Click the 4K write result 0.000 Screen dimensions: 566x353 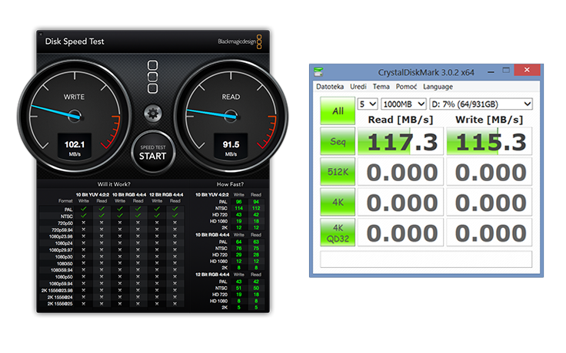tap(489, 202)
